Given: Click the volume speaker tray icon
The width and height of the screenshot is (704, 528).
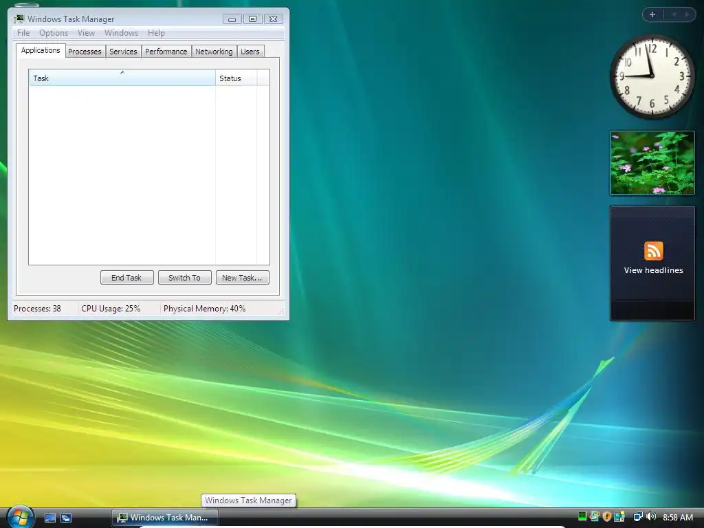Looking at the screenshot, I should 651,516.
